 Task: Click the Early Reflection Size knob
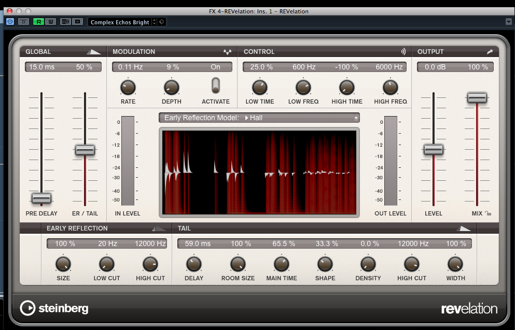click(63, 264)
